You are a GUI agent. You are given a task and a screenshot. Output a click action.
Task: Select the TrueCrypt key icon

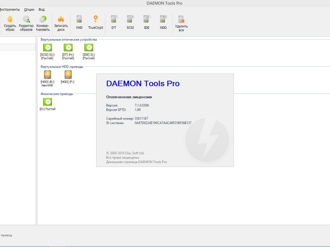click(96, 22)
